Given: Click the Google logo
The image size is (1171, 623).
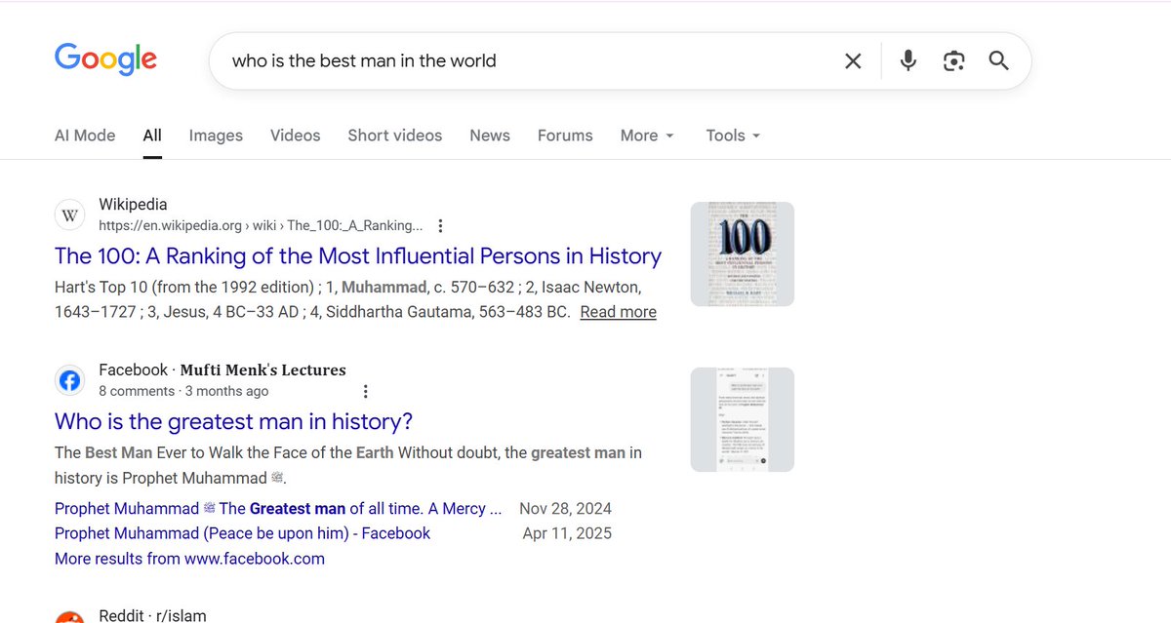Looking at the screenshot, I should pos(105,59).
